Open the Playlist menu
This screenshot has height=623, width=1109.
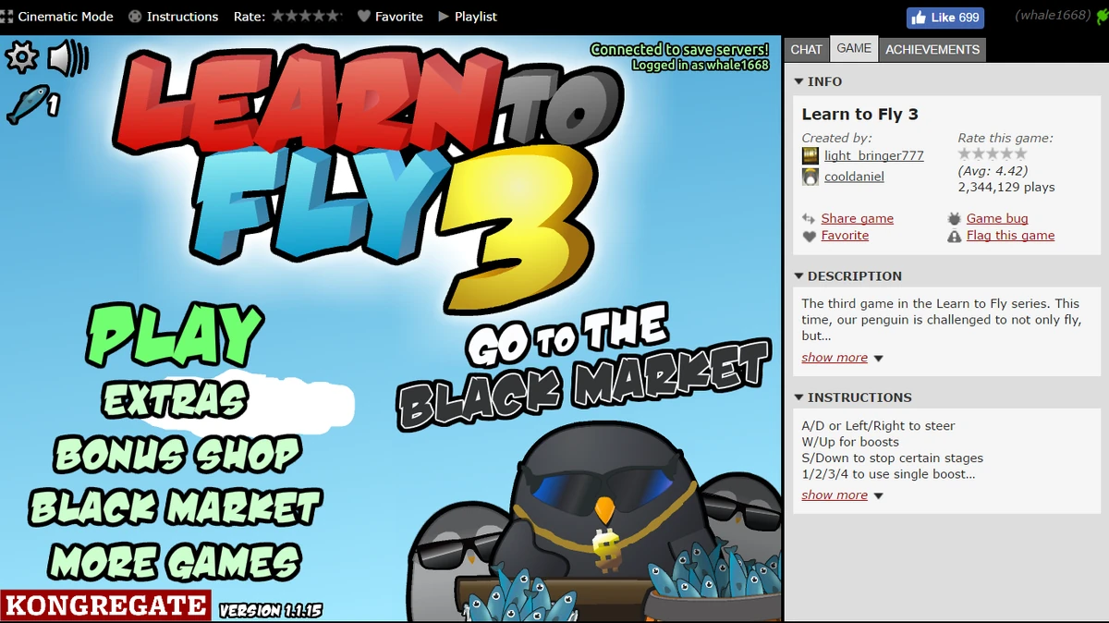(x=467, y=17)
